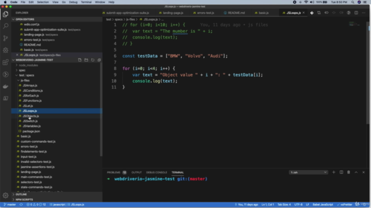Open the Debug menu
The image size is (371, 208).
point(73,2)
